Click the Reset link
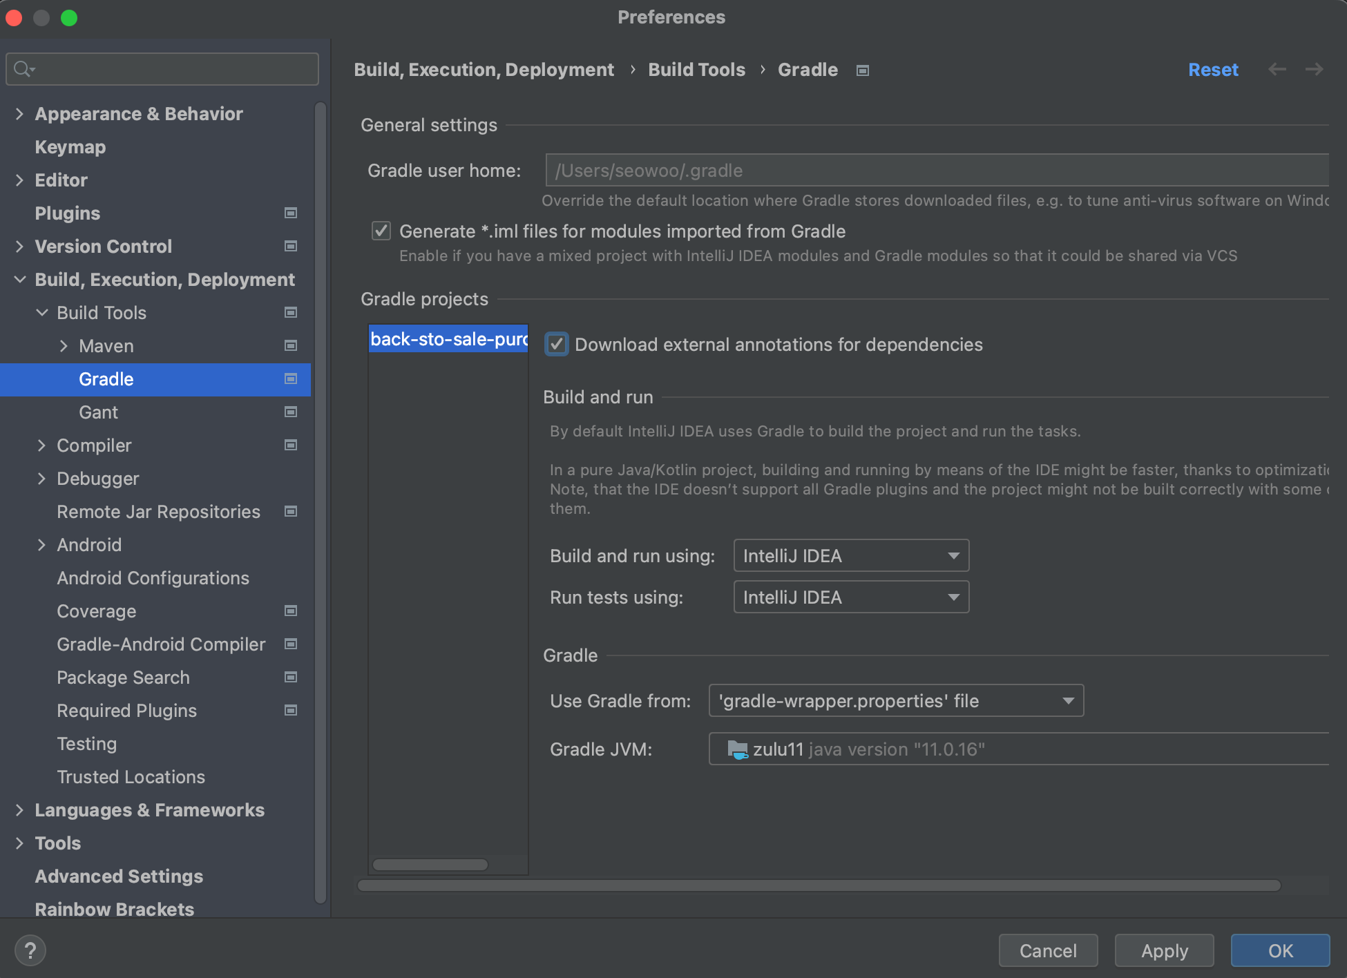The height and width of the screenshot is (978, 1347). pos(1212,69)
